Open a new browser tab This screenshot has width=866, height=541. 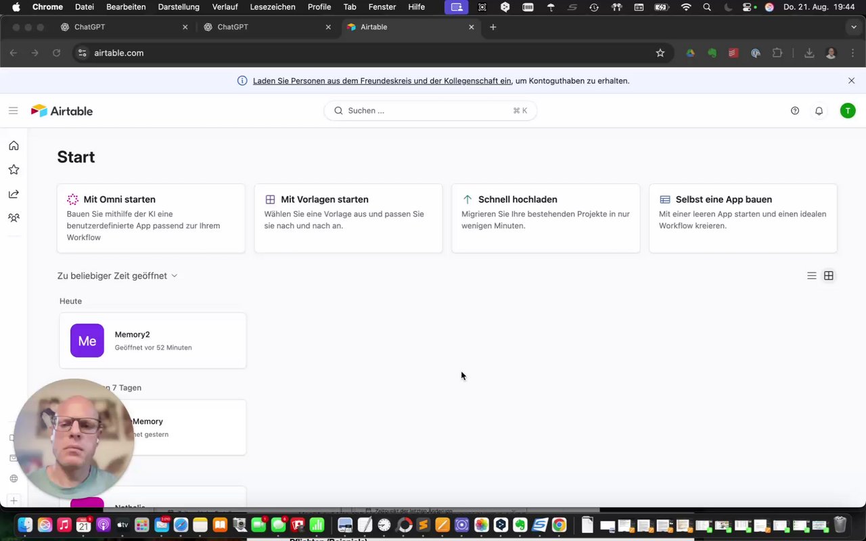(x=493, y=27)
